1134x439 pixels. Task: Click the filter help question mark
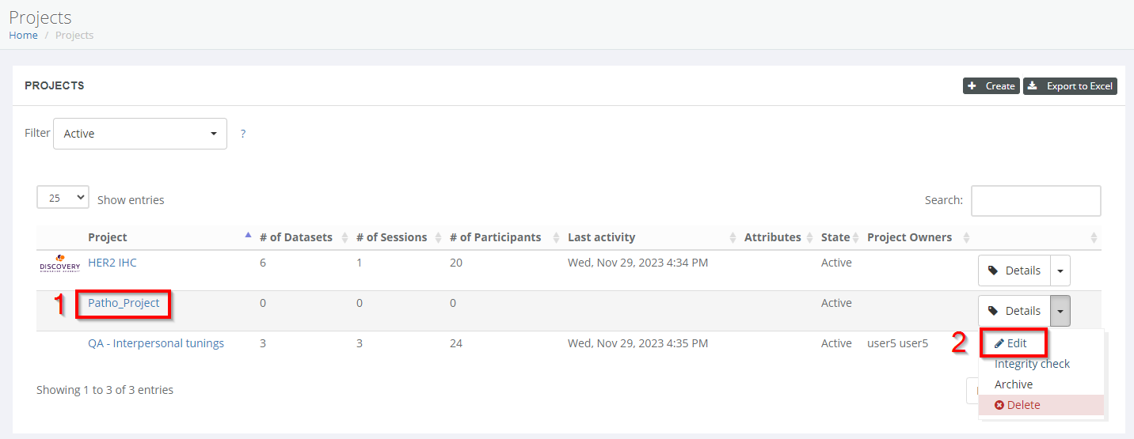(x=242, y=134)
